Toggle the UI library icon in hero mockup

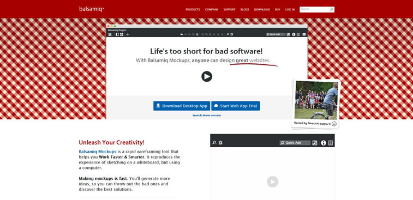point(289,34)
